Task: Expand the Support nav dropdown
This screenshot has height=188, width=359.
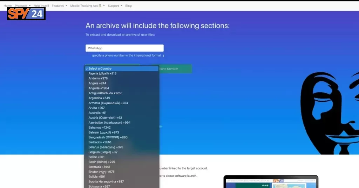Action: 115,6
